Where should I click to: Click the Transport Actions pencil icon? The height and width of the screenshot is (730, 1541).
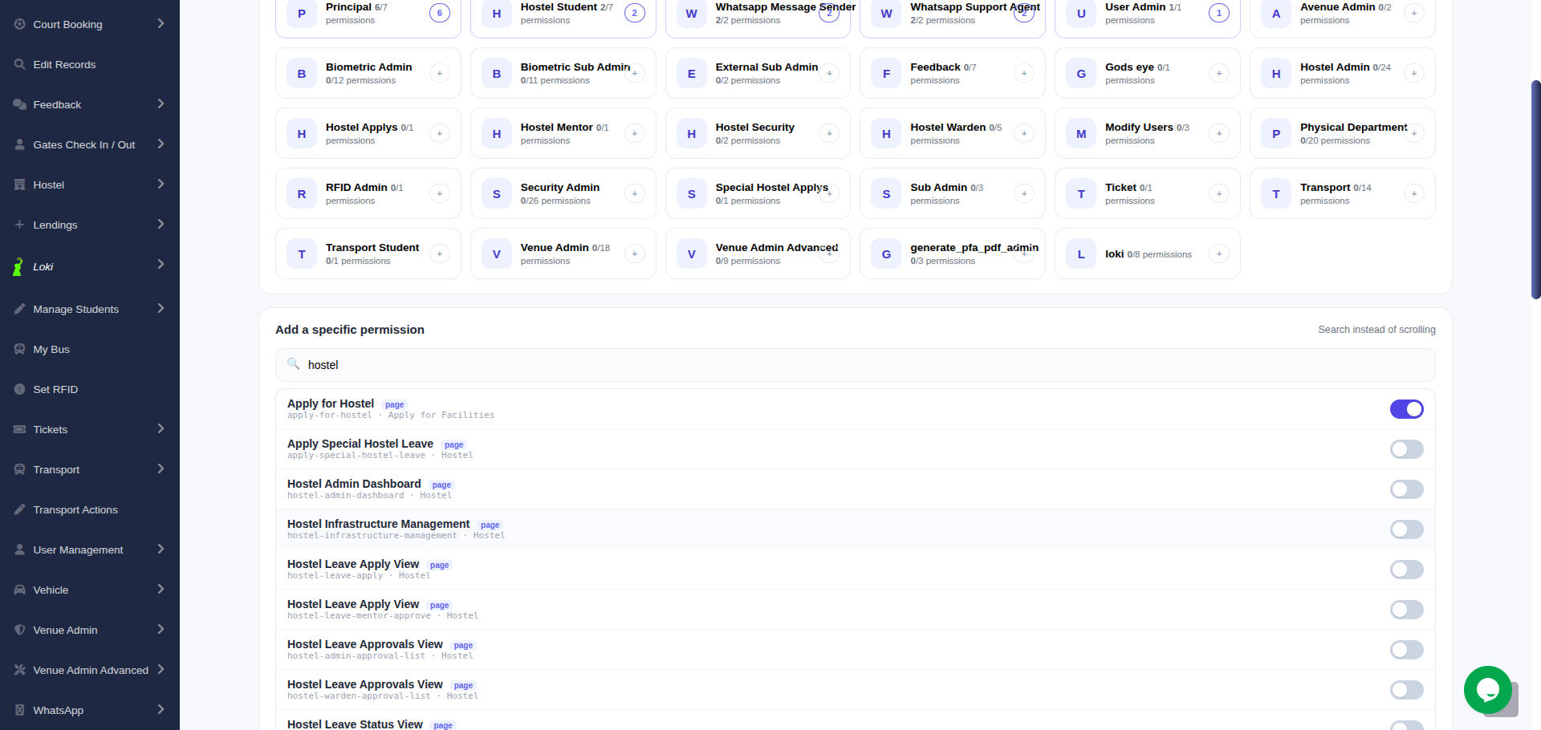point(20,509)
